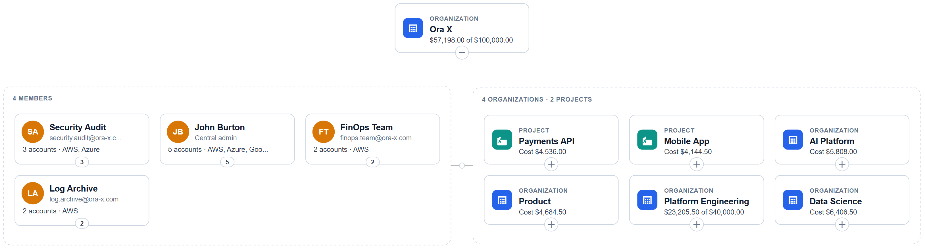Screen dimensions: 925x248
Task: Select the FinOps Team member name
Action: click(x=366, y=127)
